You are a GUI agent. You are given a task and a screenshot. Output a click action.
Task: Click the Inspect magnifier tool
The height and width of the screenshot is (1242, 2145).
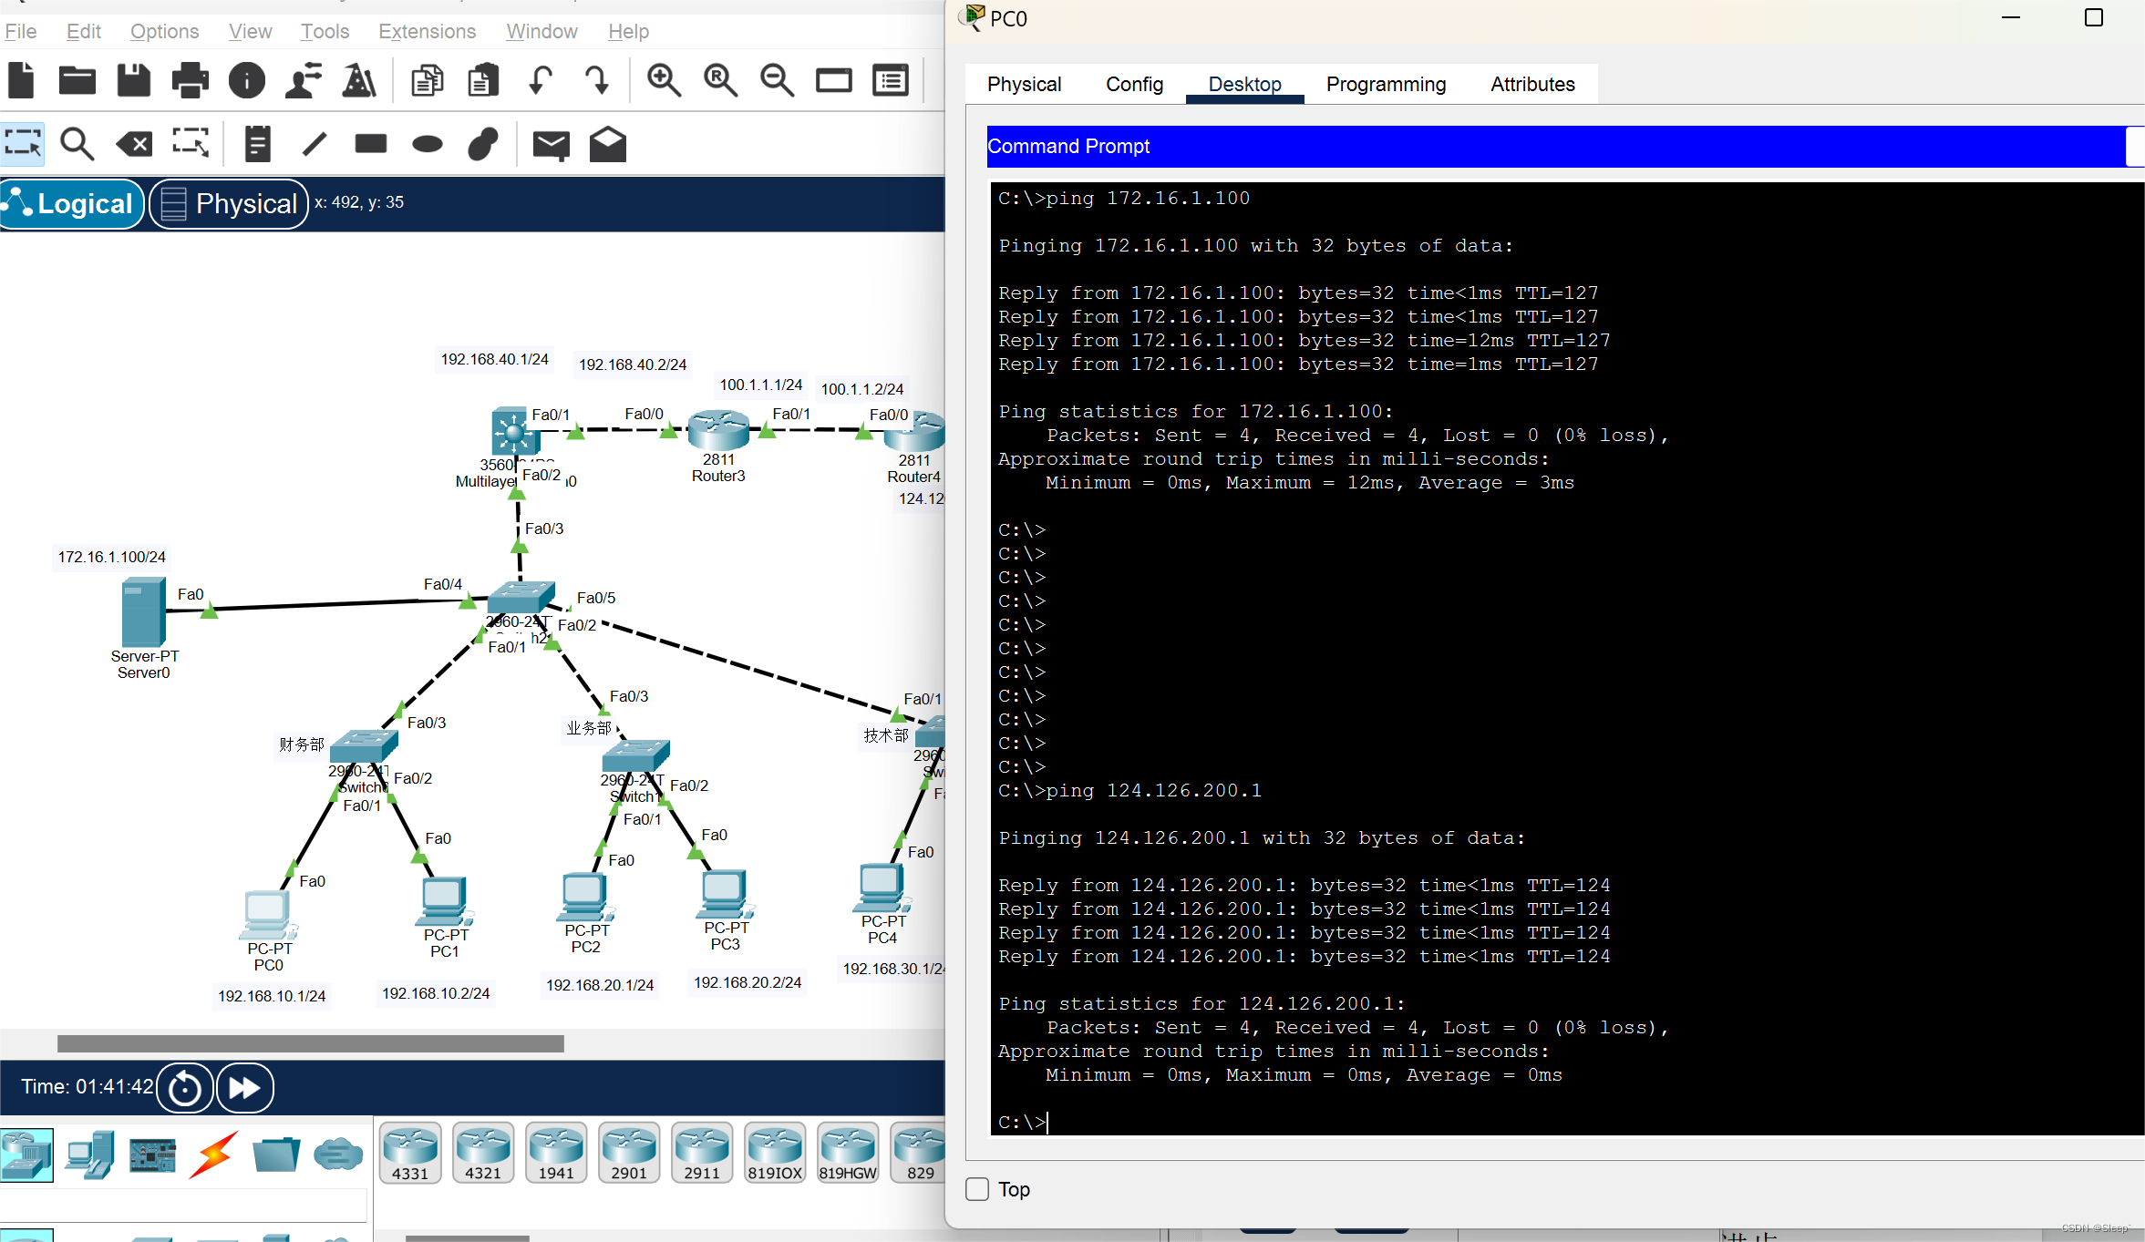tap(77, 144)
